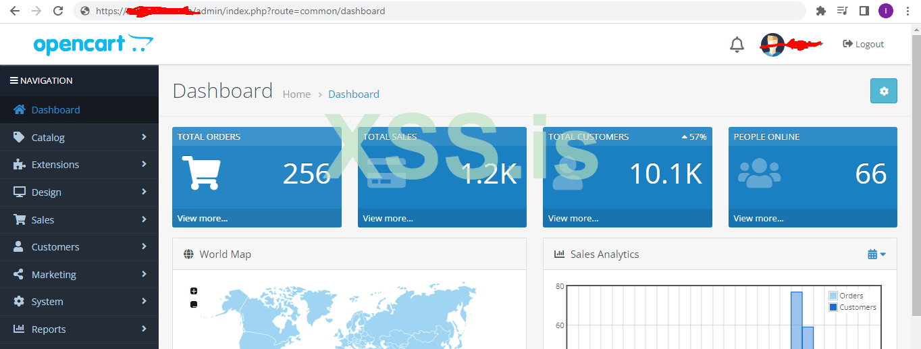This screenshot has height=349, width=921.
Task: Open the Extensions menu item
Action: pyautogui.click(x=79, y=165)
